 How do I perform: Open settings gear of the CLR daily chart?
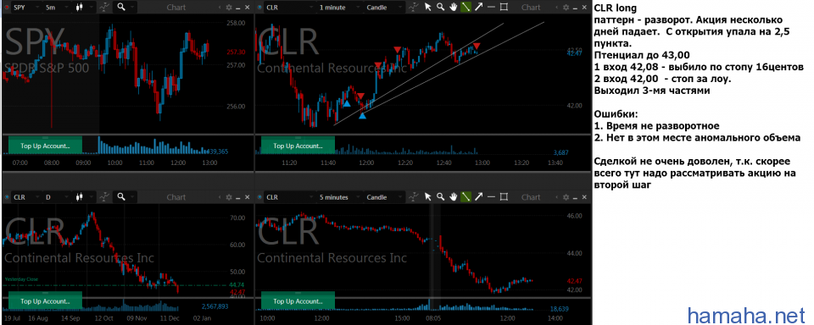229,197
